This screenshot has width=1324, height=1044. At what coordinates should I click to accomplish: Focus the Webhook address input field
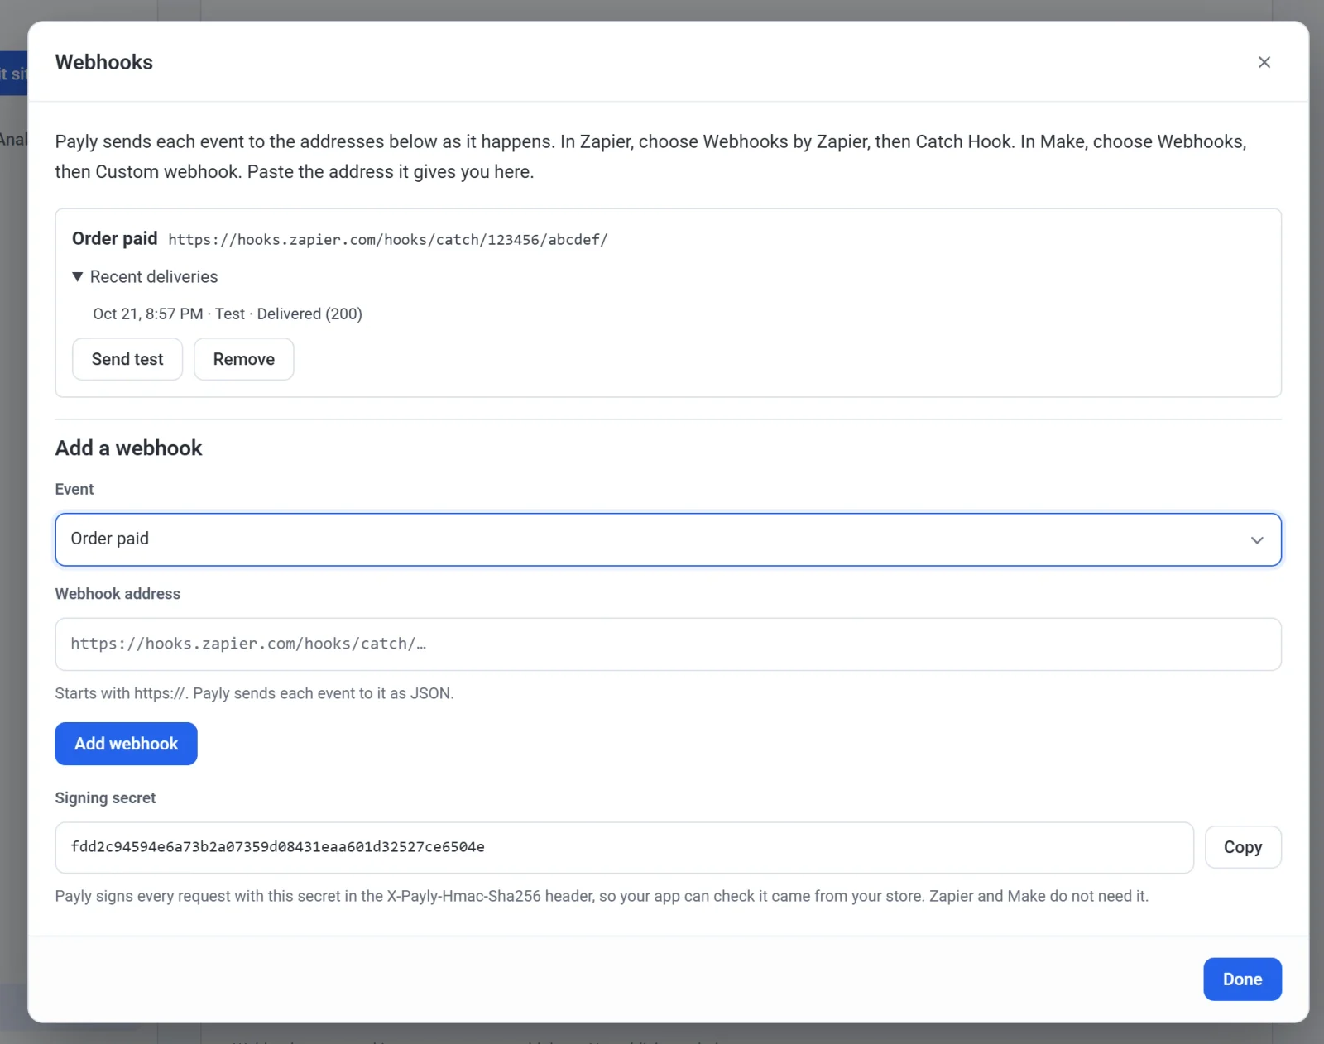(668, 644)
